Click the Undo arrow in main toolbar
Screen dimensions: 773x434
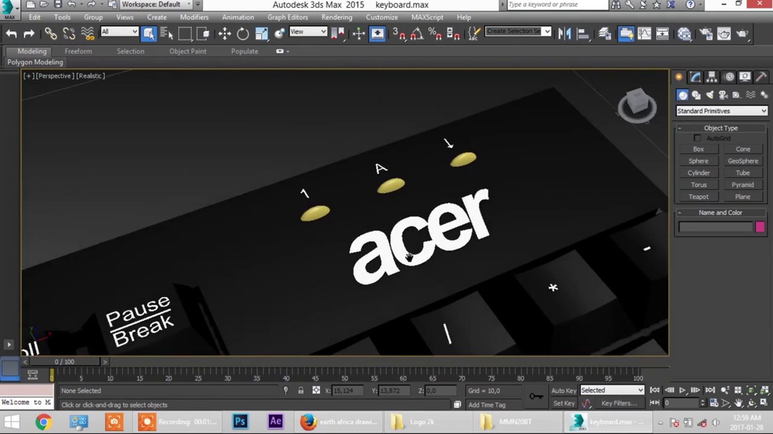pyautogui.click(x=11, y=34)
